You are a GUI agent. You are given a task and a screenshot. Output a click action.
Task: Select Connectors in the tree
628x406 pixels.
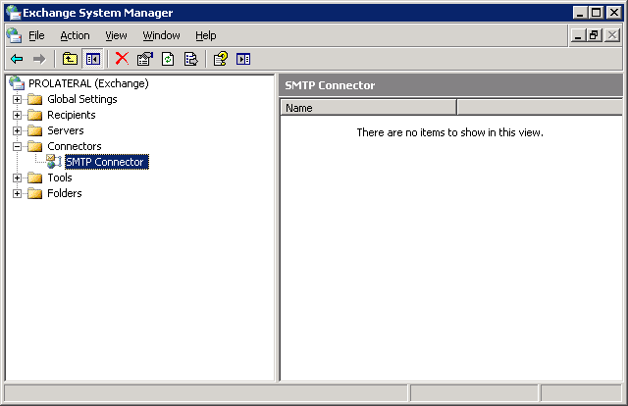(75, 146)
